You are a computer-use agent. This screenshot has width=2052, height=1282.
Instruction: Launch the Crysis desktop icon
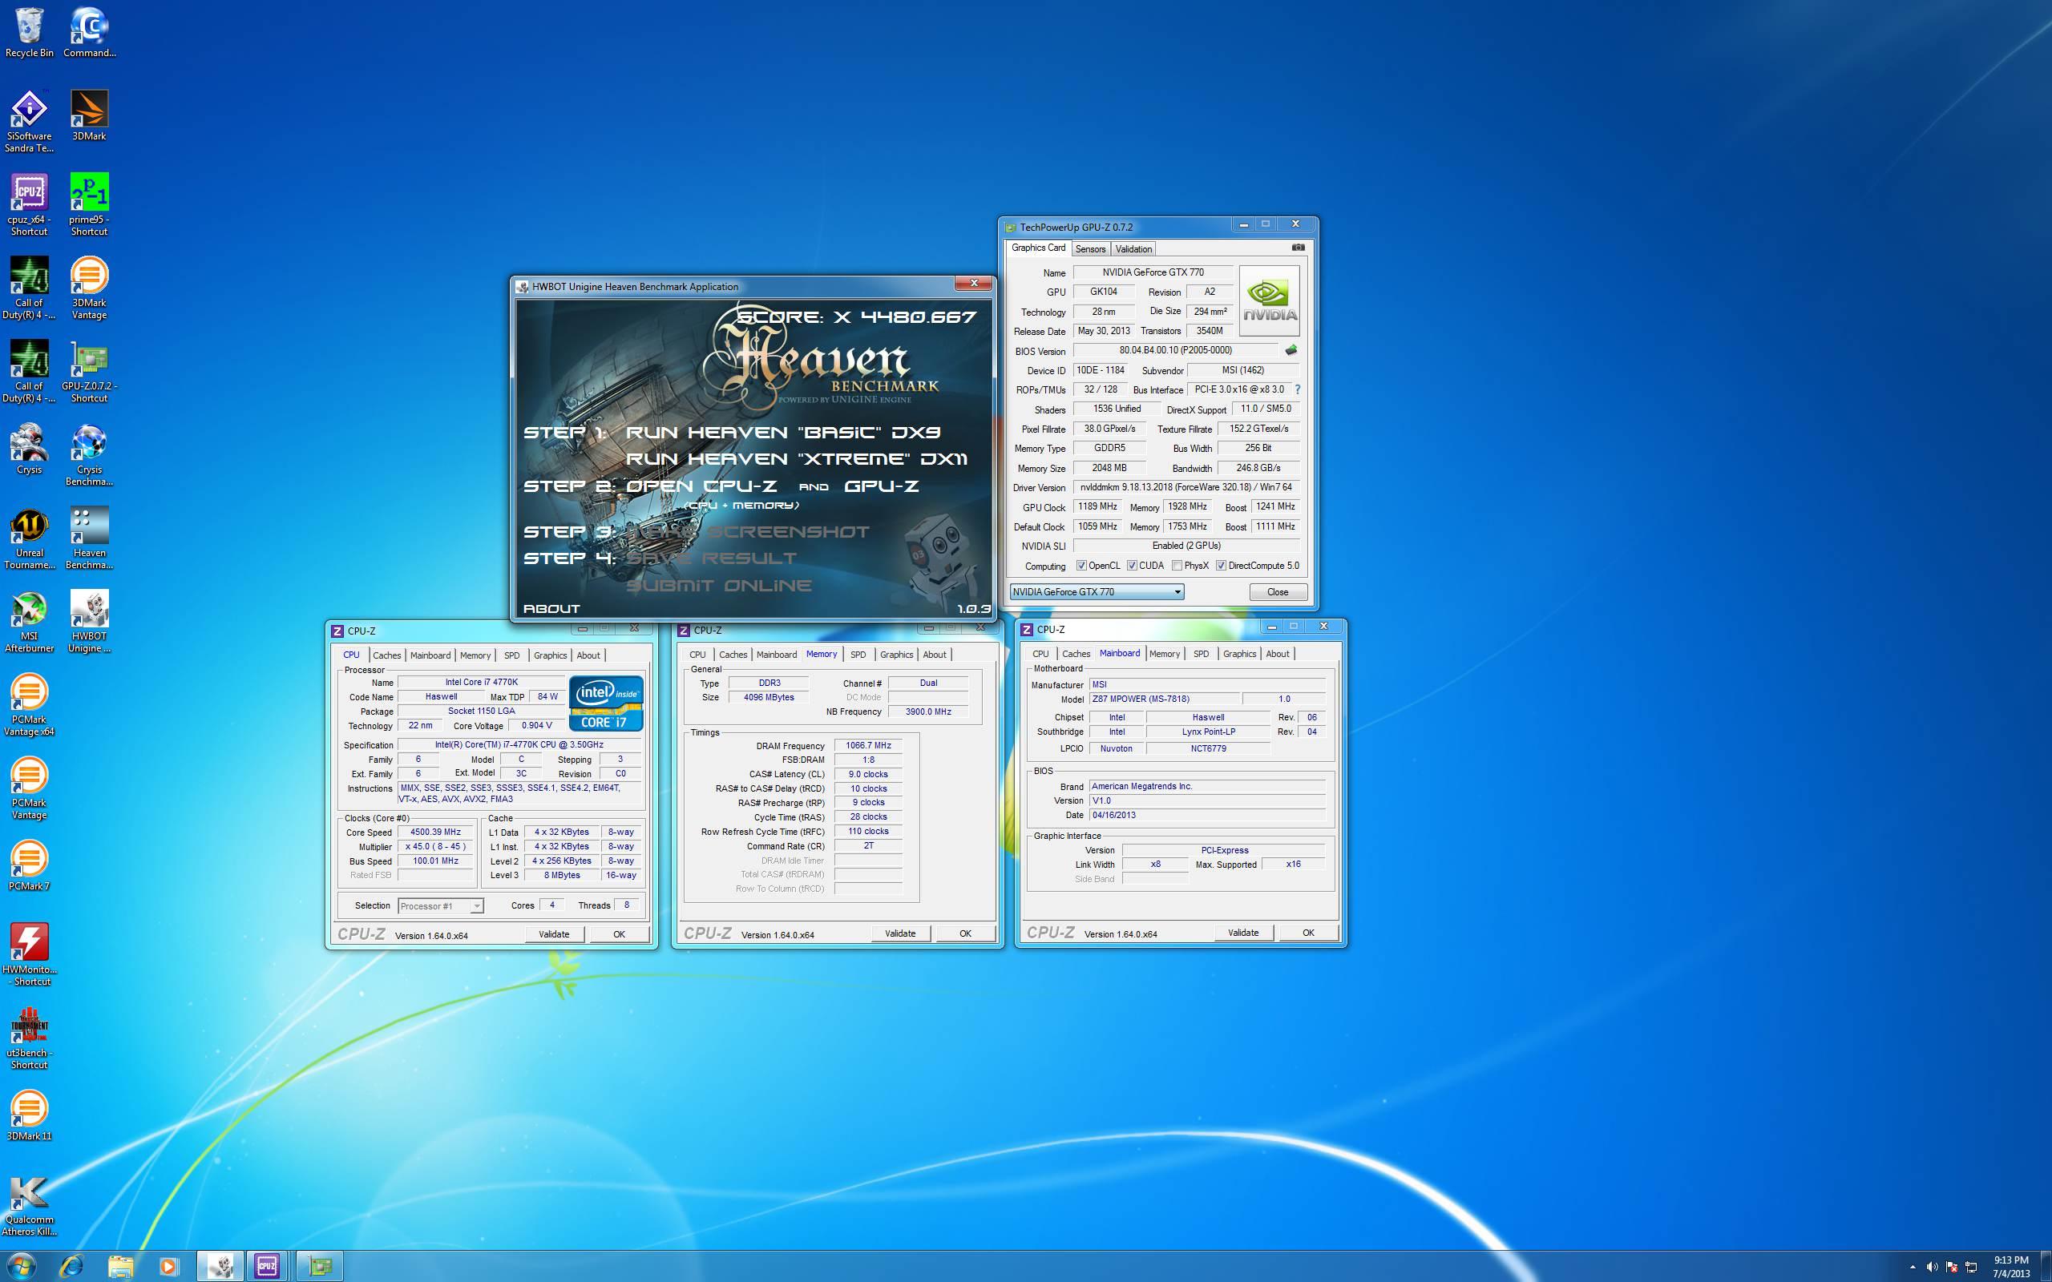coord(29,449)
